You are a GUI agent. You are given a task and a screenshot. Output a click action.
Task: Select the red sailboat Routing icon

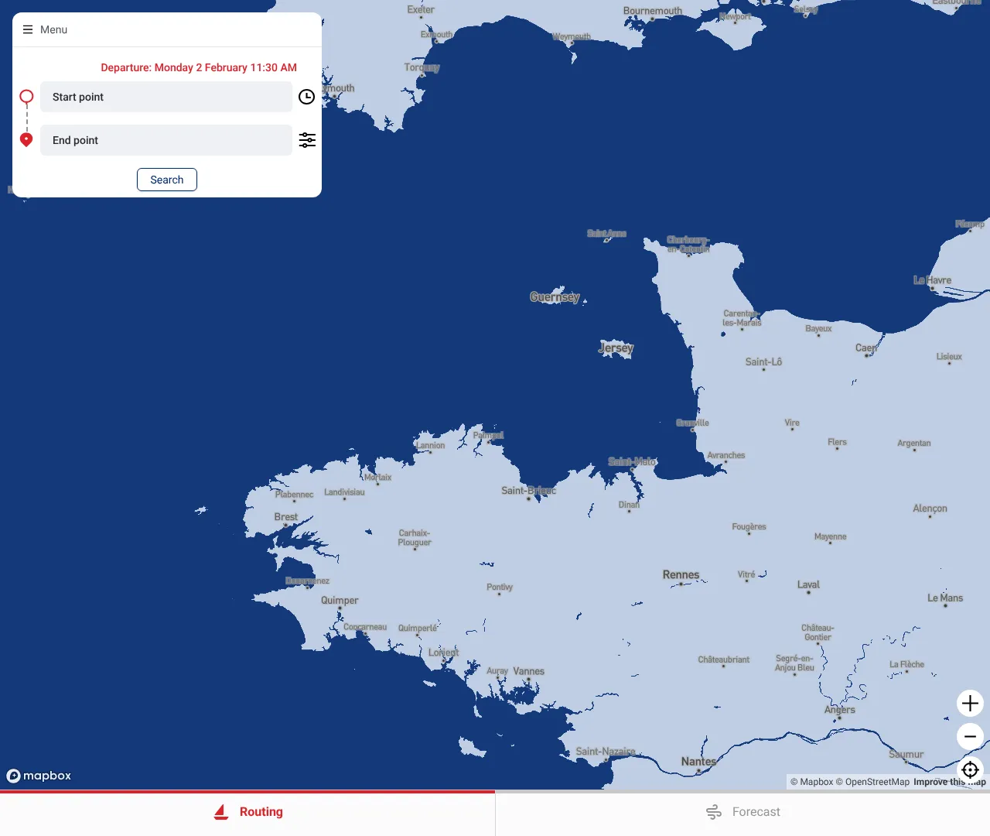point(220,811)
